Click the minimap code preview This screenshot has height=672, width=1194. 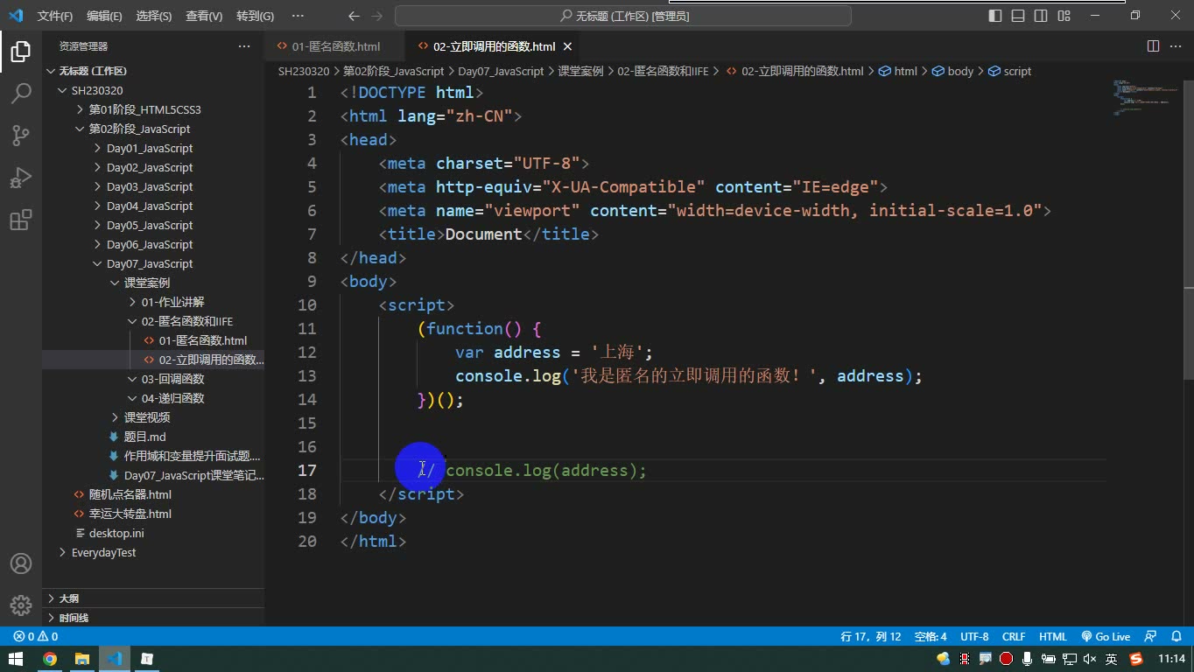[1145, 98]
